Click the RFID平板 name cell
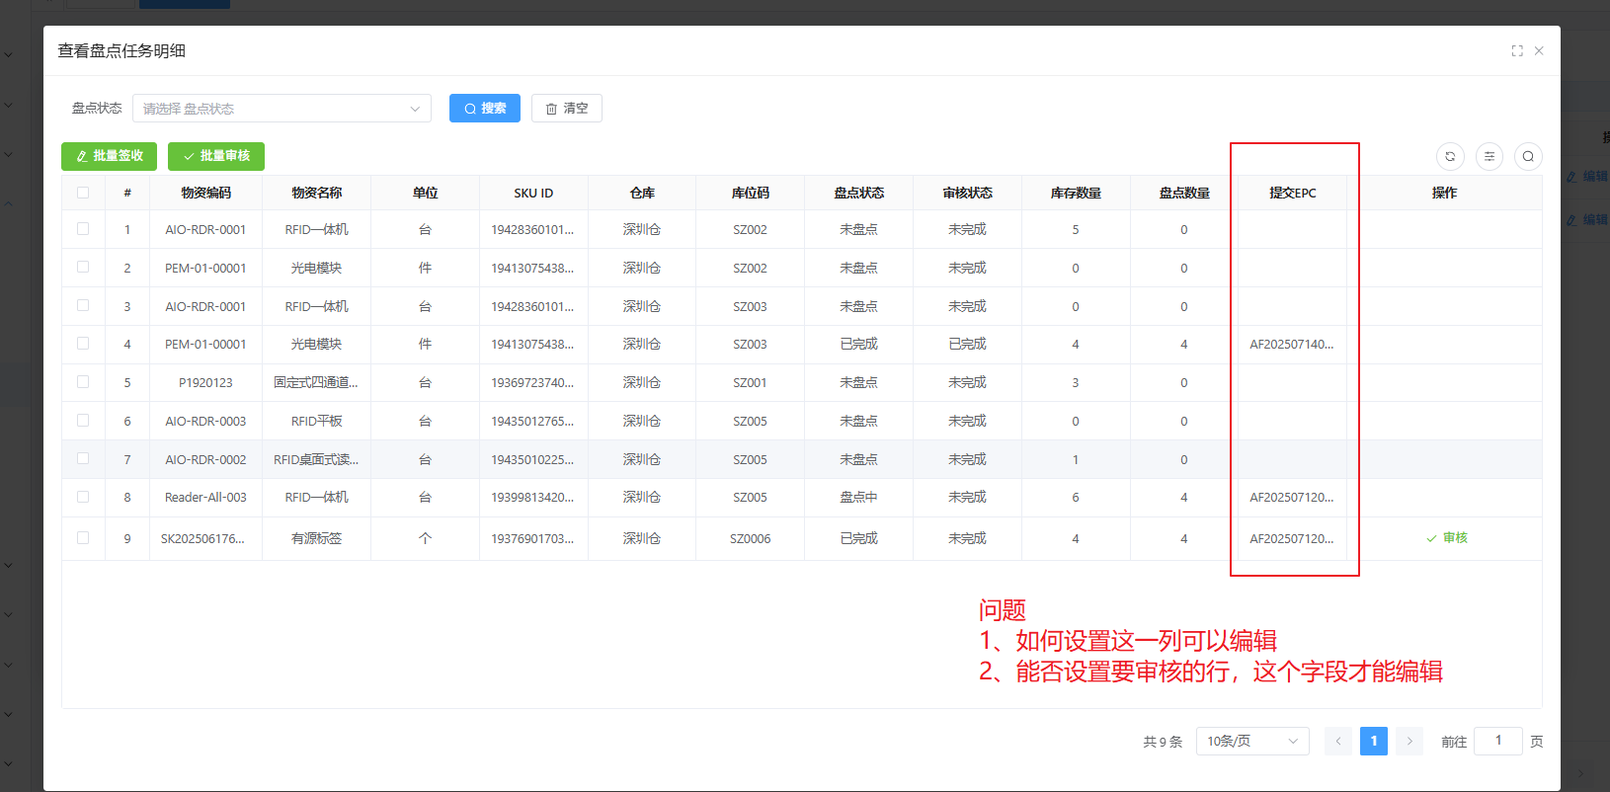The height and width of the screenshot is (792, 1610). point(316,421)
